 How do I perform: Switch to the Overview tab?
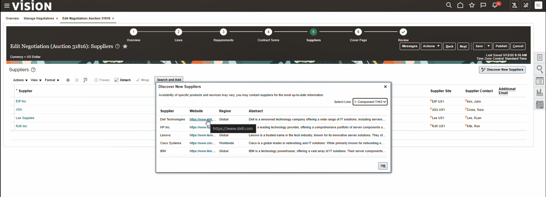pyautogui.click(x=12, y=19)
